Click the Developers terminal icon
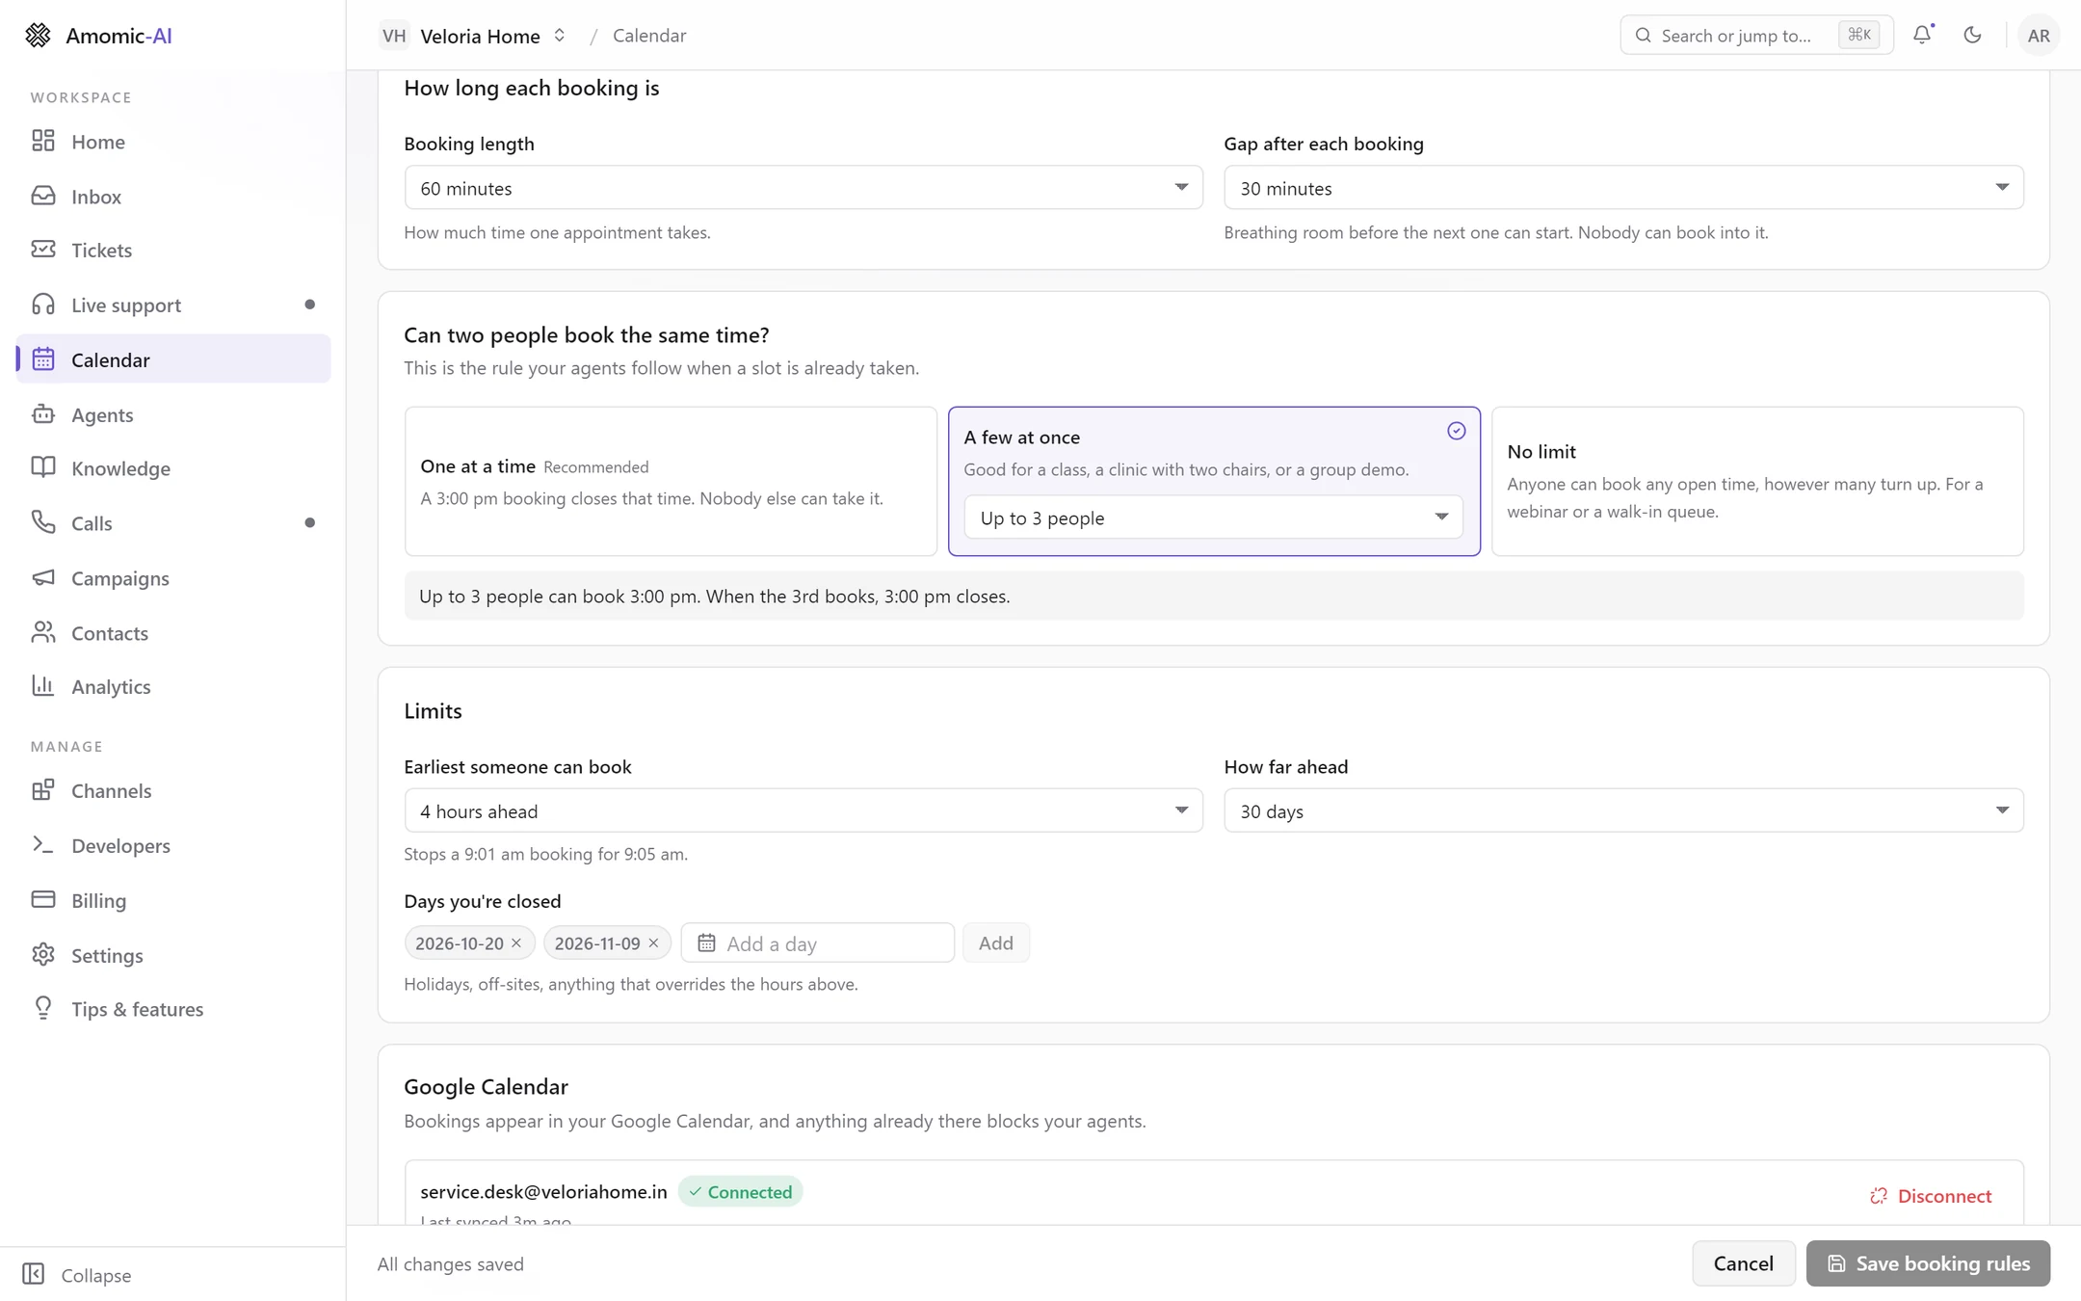 [43, 844]
